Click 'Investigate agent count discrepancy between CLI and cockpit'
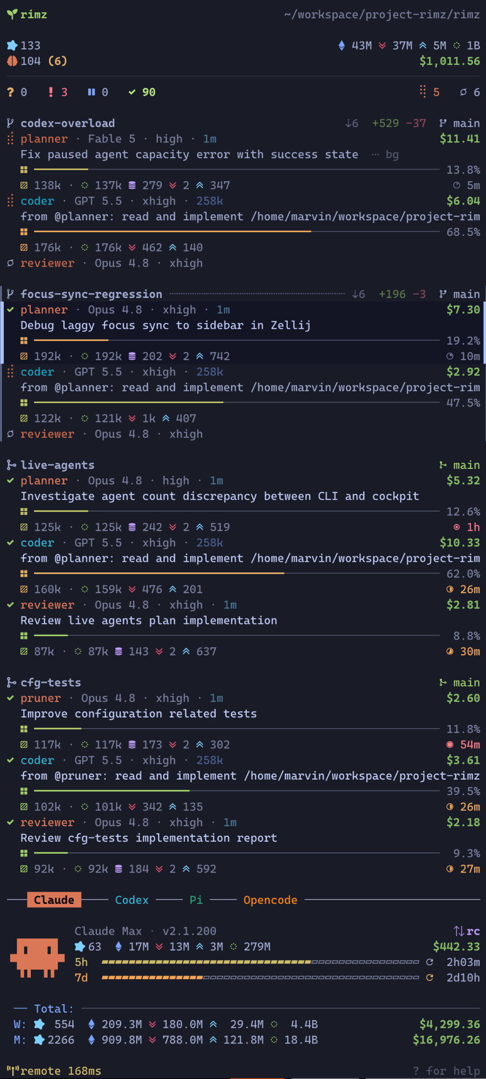The height and width of the screenshot is (1079, 486). click(220, 496)
